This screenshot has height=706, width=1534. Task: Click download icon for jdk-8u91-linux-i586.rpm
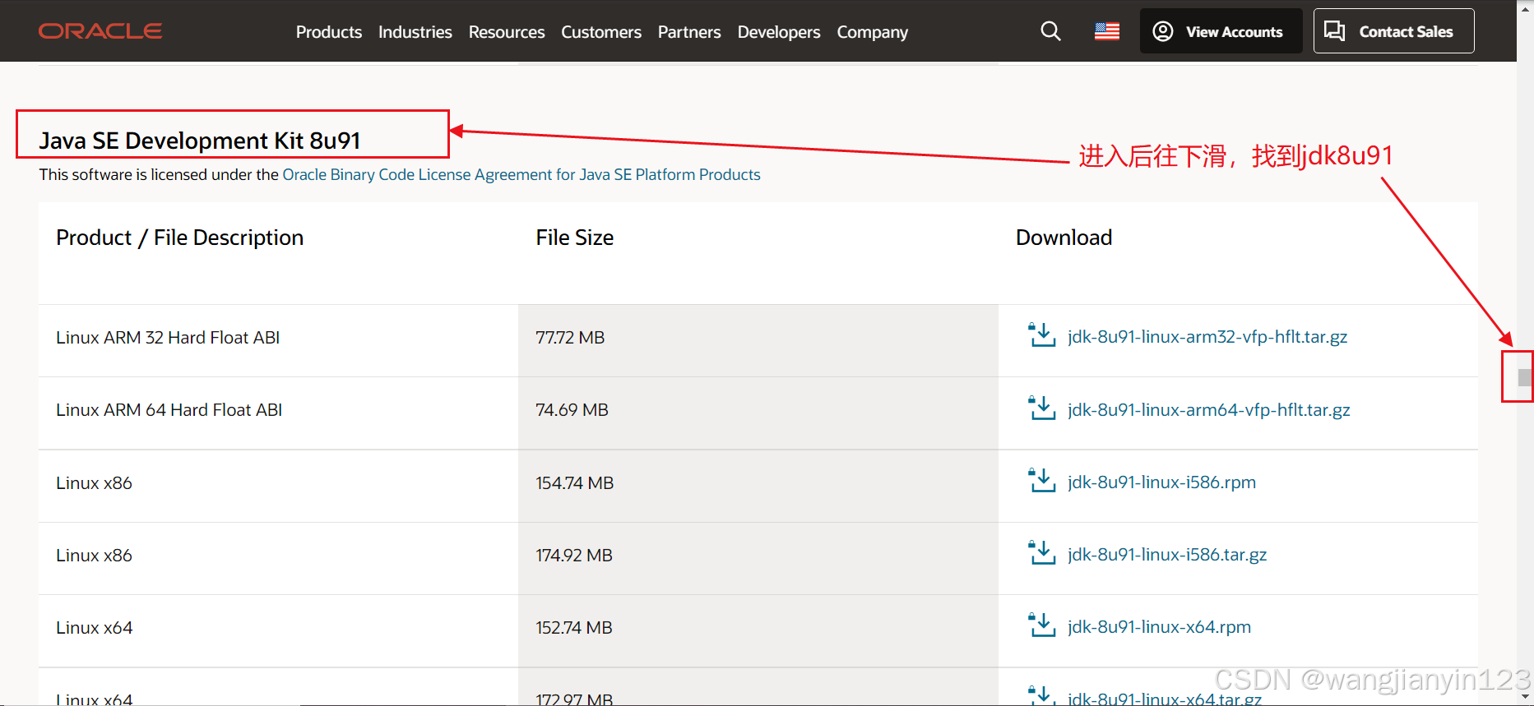pyautogui.click(x=1042, y=480)
